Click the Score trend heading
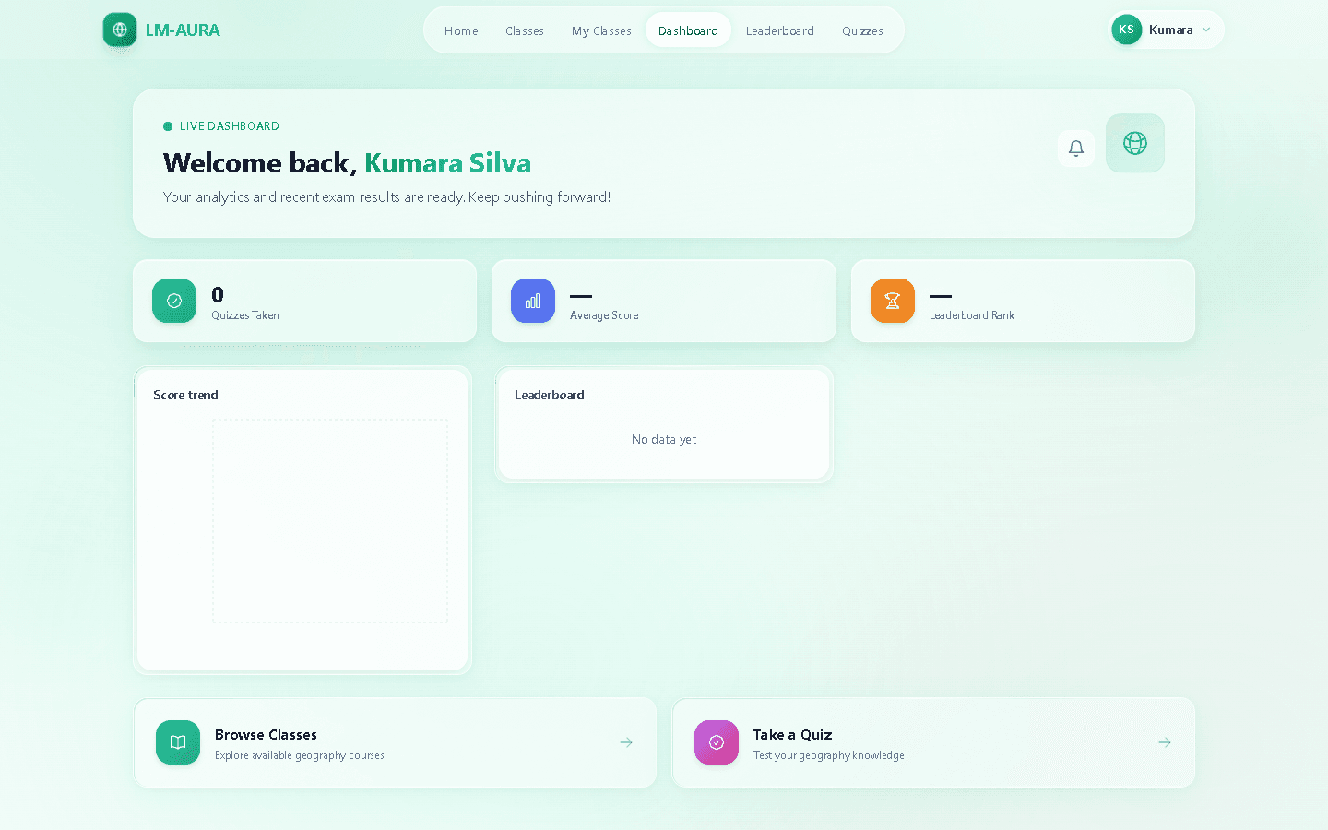Image resolution: width=1328 pixels, height=830 pixels. pos(185,395)
